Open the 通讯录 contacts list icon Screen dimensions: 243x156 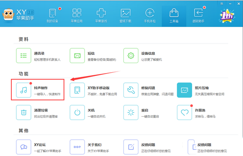click(24, 56)
